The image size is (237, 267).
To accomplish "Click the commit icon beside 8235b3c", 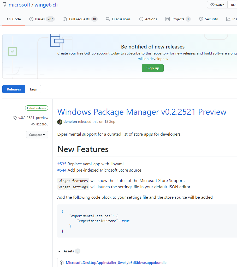I will click(33, 124).
